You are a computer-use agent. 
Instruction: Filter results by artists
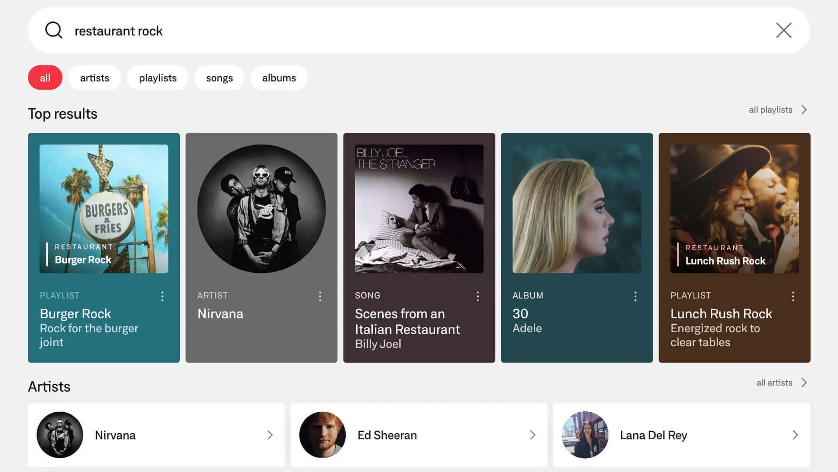pyautogui.click(x=94, y=78)
